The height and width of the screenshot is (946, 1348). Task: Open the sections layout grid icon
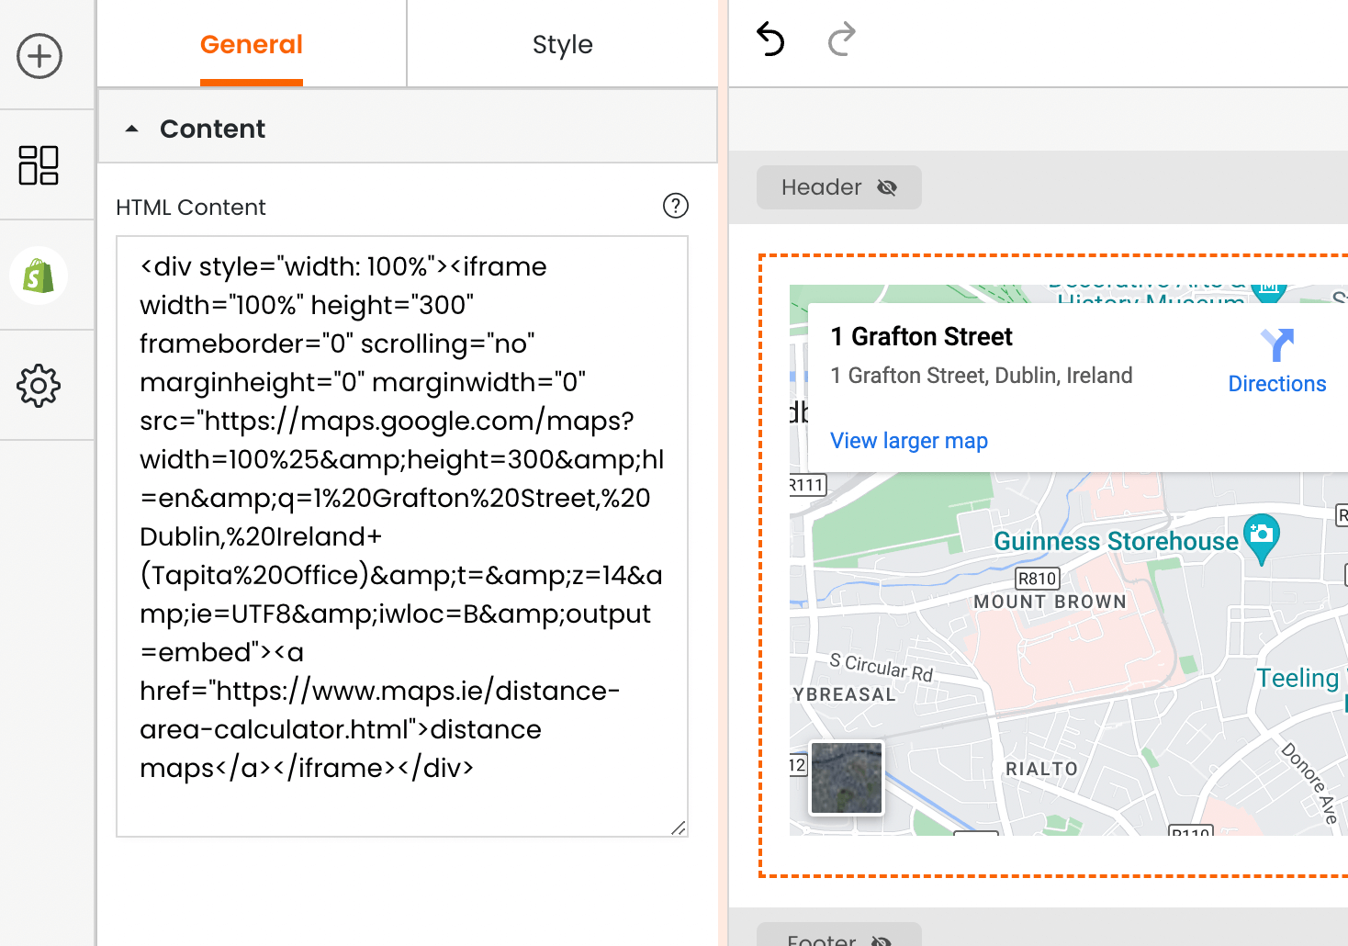[39, 165]
